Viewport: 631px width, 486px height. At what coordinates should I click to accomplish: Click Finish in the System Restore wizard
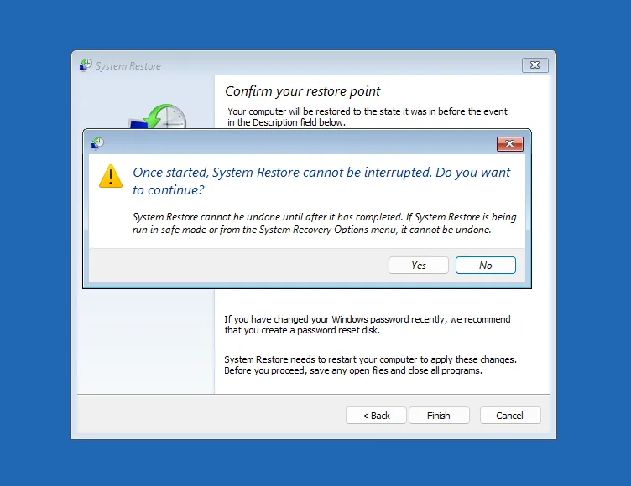pyautogui.click(x=439, y=416)
